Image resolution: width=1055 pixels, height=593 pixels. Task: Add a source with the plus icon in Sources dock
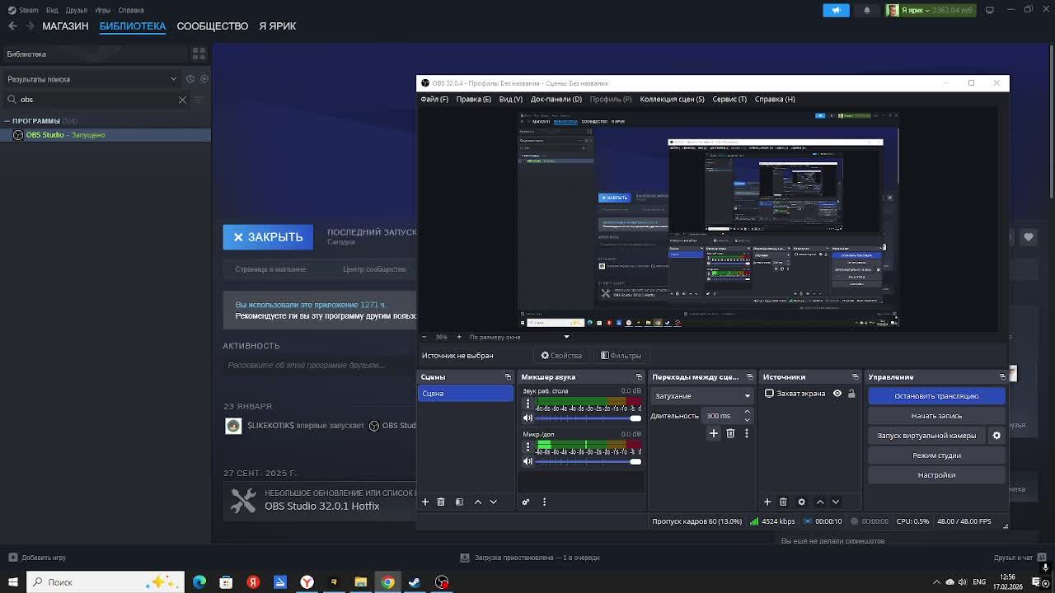(x=767, y=502)
